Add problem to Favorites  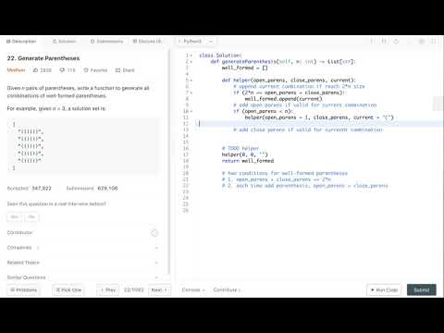point(95,70)
